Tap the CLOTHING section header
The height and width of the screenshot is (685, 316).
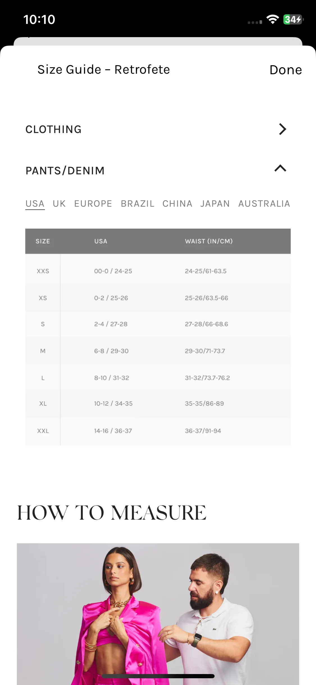(156, 129)
